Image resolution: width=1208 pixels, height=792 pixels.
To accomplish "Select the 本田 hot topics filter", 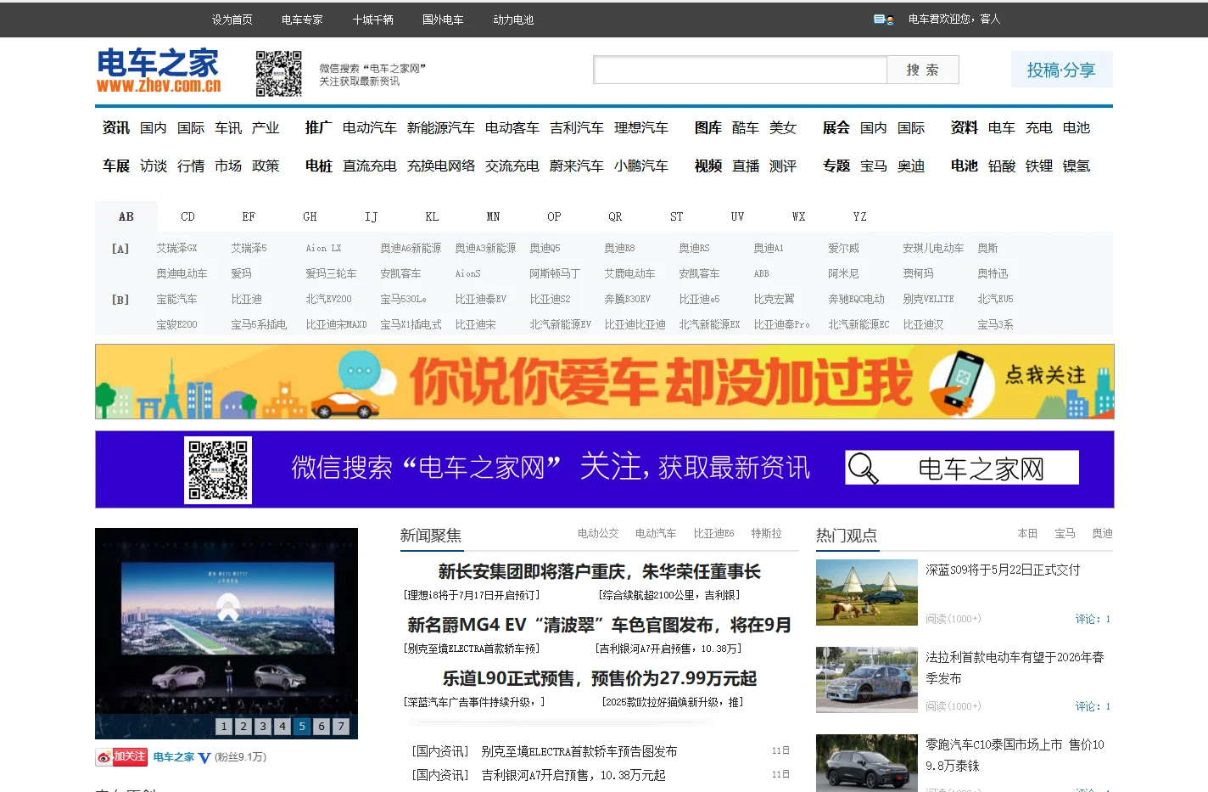I will (1027, 533).
